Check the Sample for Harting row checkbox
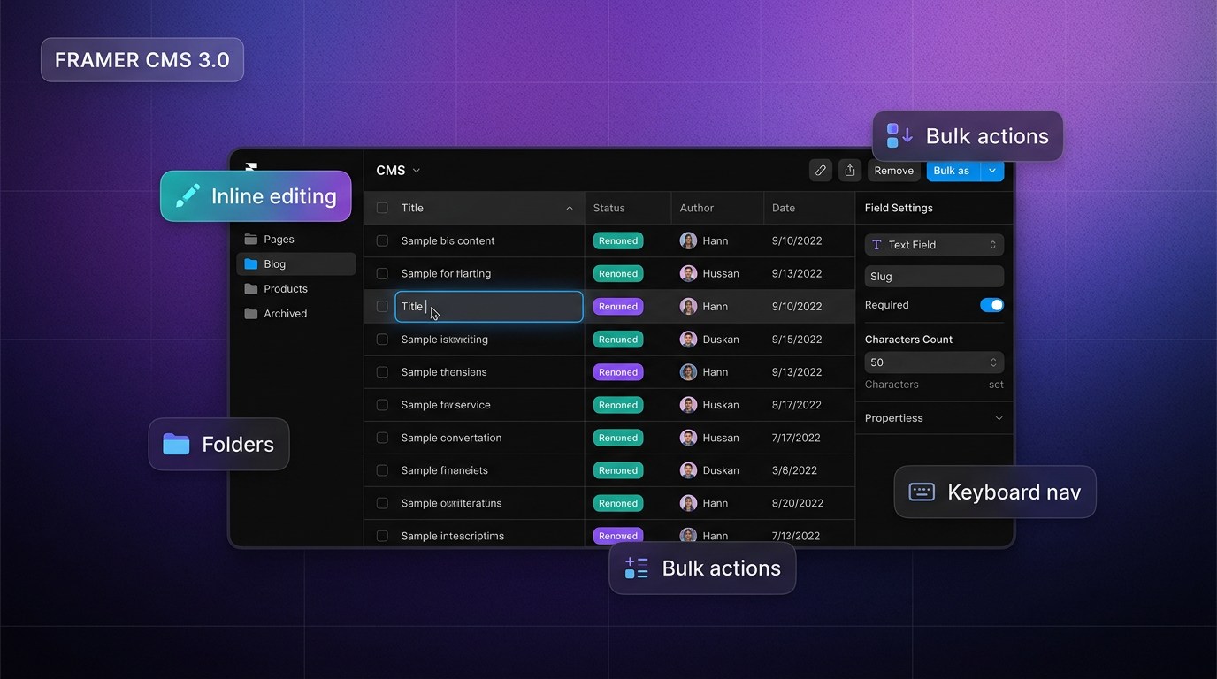This screenshot has height=679, width=1217. click(382, 273)
